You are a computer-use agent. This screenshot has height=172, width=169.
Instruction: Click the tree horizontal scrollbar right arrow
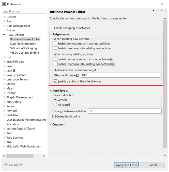pyautogui.click(x=44, y=156)
